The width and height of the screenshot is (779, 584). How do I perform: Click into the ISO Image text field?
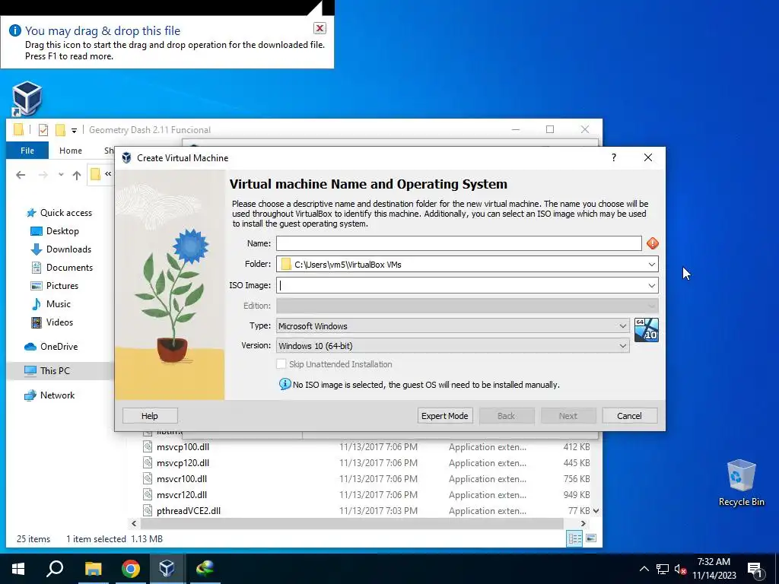tap(460, 286)
